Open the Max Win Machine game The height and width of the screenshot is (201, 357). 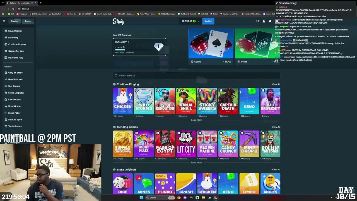point(207,144)
